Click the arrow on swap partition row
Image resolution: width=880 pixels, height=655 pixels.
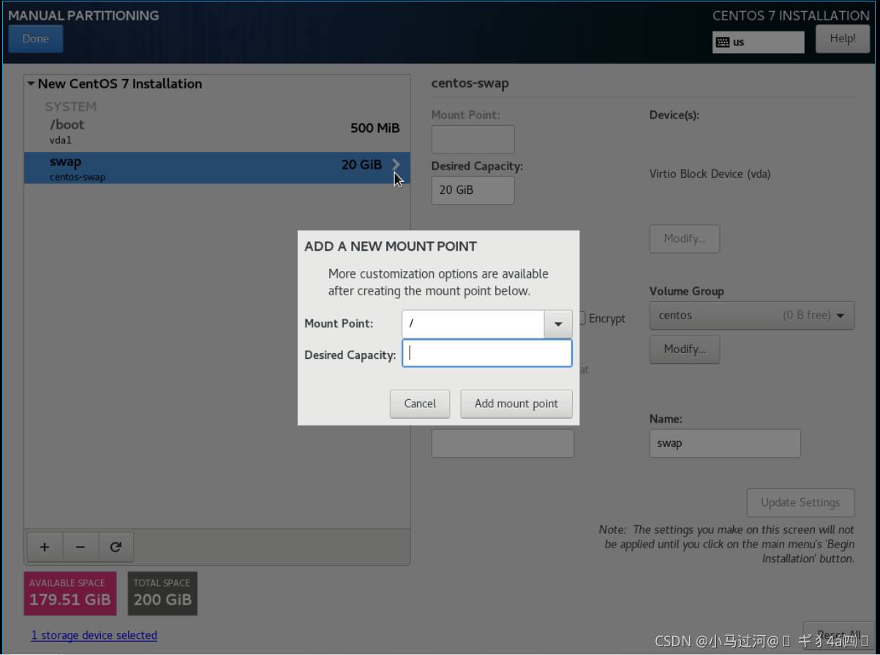pos(396,164)
